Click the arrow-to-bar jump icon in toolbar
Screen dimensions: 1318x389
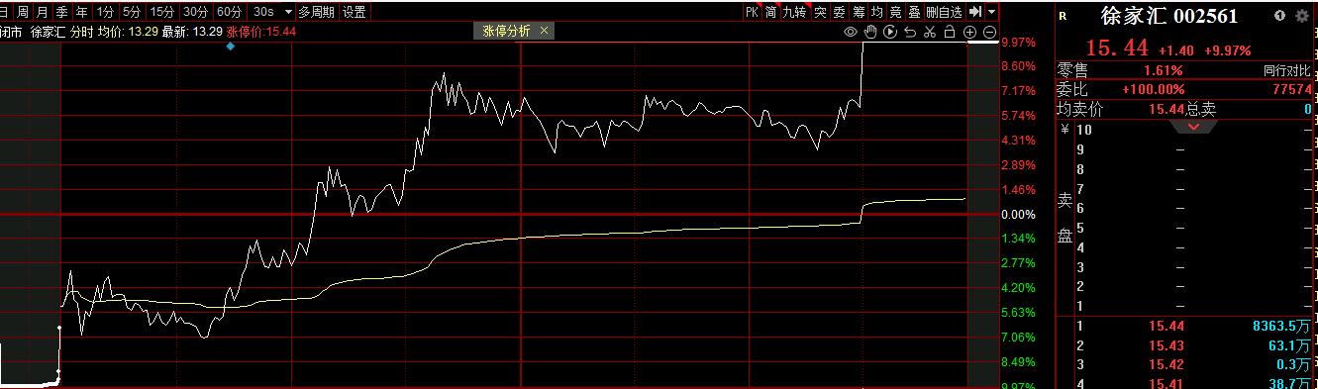(975, 12)
